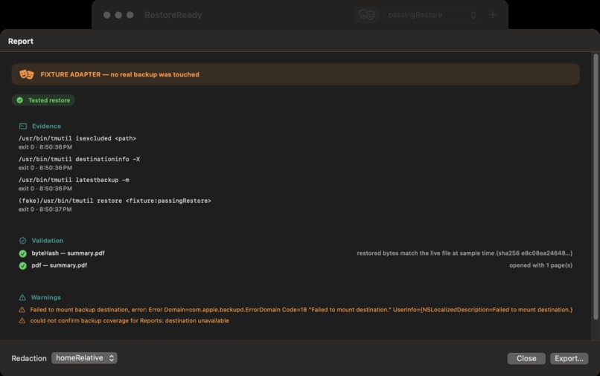Click the Tested restore status badge
The height and width of the screenshot is (376, 600).
(43, 100)
